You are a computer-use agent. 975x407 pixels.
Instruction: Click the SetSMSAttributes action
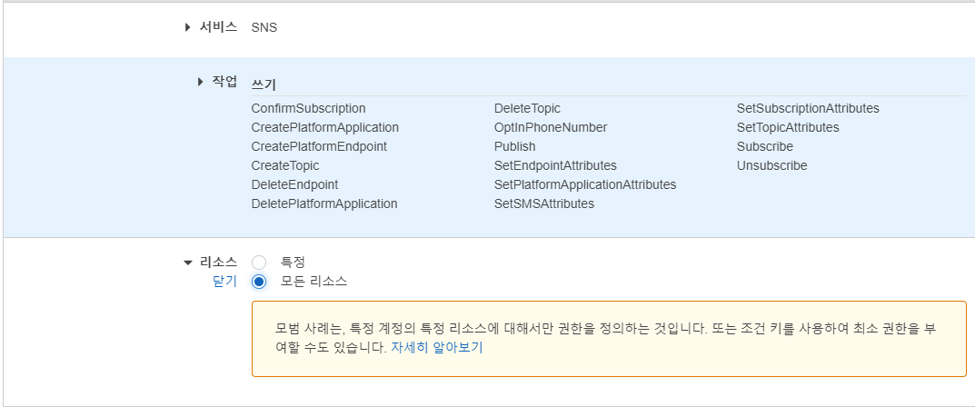click(x=544, y=203)
